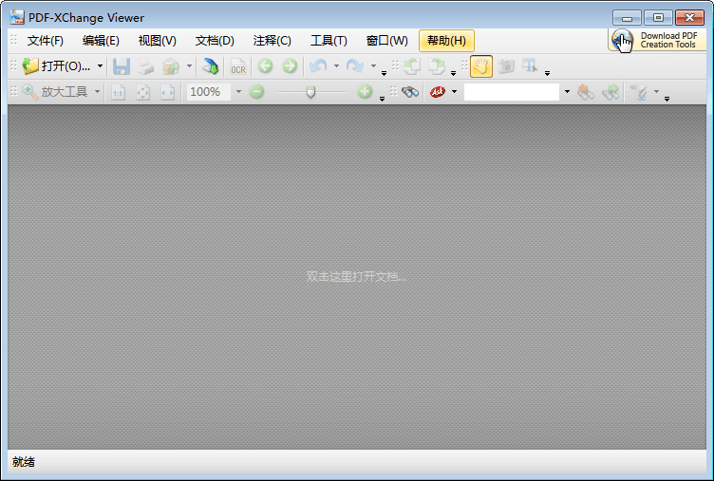This screenshot has height=481, width=714.
Task: Click the Print icon
Action: point(145,66)
